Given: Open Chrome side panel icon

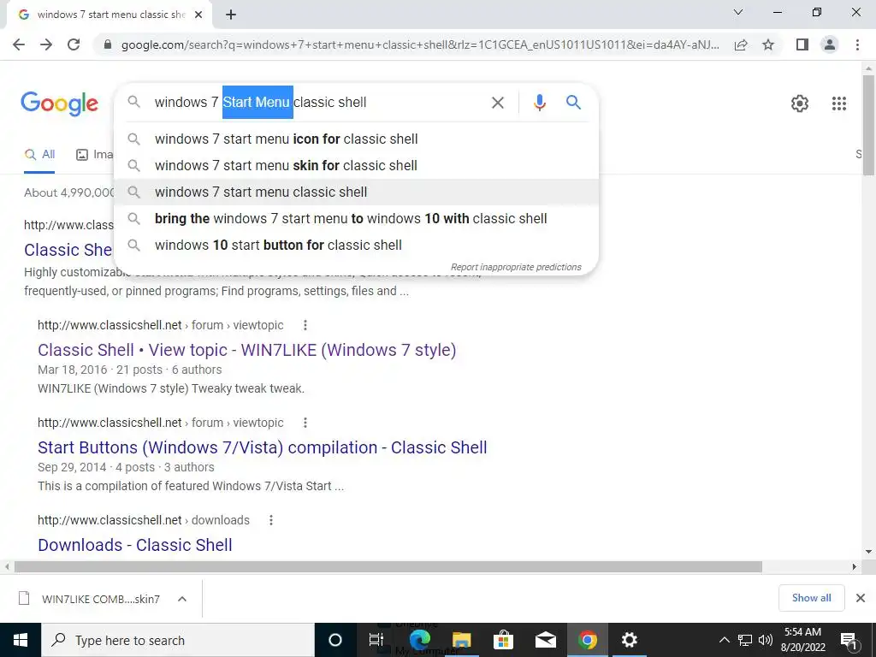Looking at the screenshot, I should pos(802,44).
